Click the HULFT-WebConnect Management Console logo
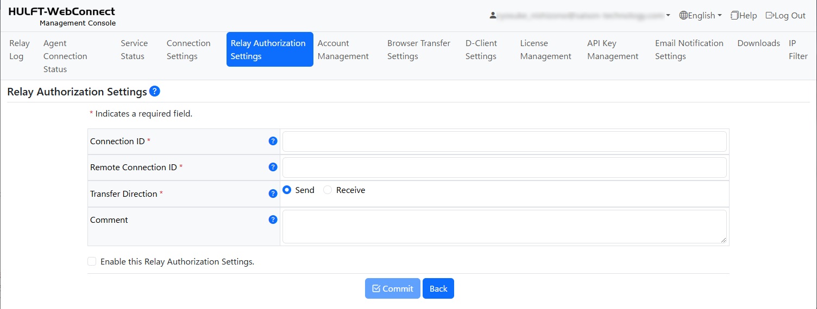The height and width of the screenshot is (309, 817). coord(62,16)
